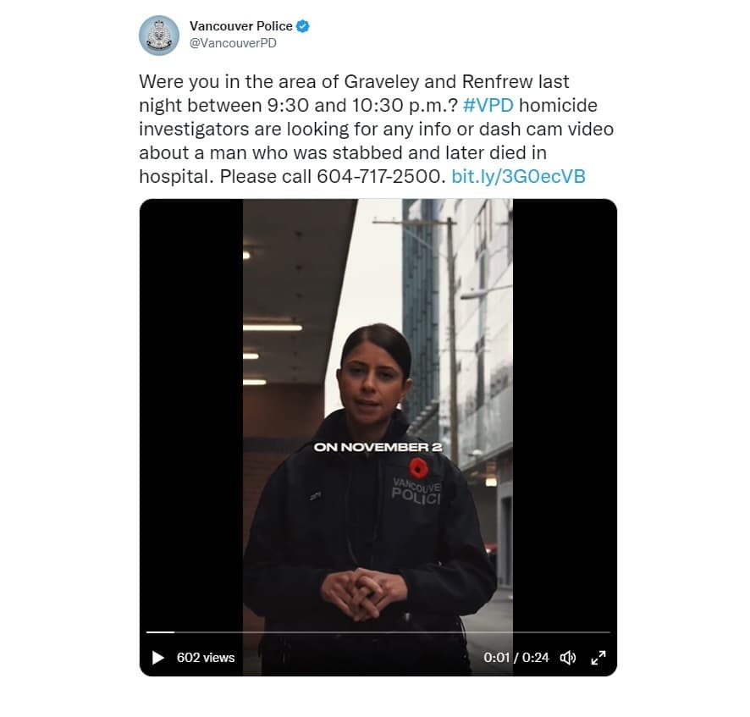Open the @VancouverPD handle
This screenshot has width=750, height=717.
(233, 43)
